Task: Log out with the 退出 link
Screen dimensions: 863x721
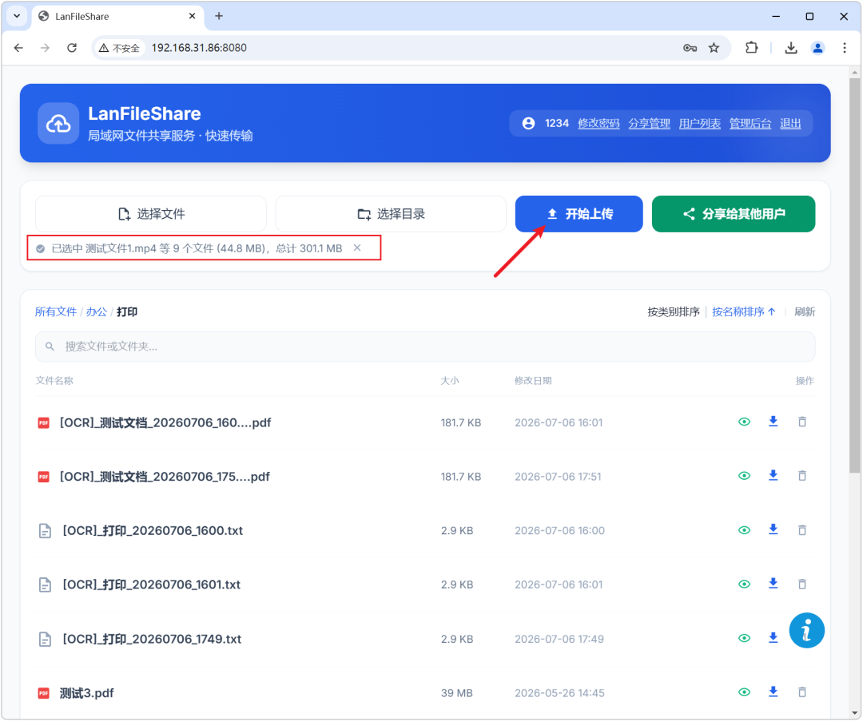Action: pos(790,123)
